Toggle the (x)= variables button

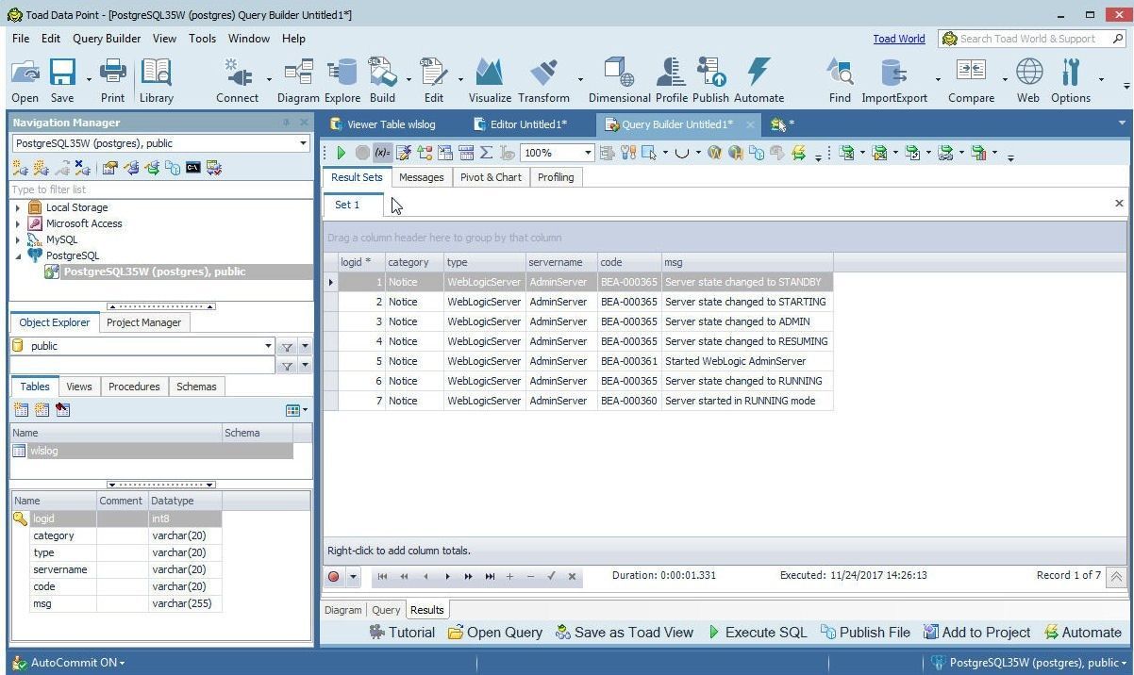(382, 153)
